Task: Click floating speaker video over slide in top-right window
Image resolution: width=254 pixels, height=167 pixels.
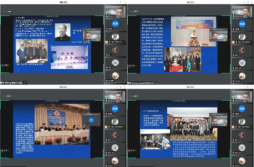Action: pyautogui.click(x=219, y=35)
